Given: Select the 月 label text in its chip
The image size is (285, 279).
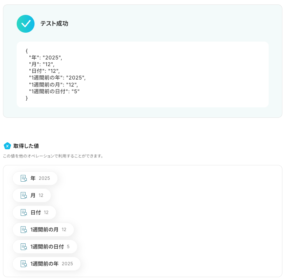Looking at the screenshot, I should coord(33,195).
